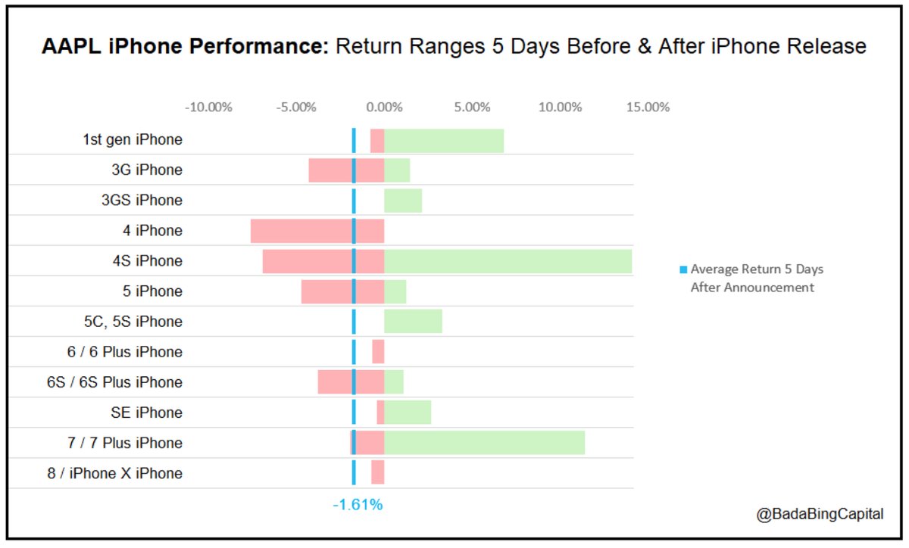Click the green bar for 7 / 7 Plus iPhone

485,443
